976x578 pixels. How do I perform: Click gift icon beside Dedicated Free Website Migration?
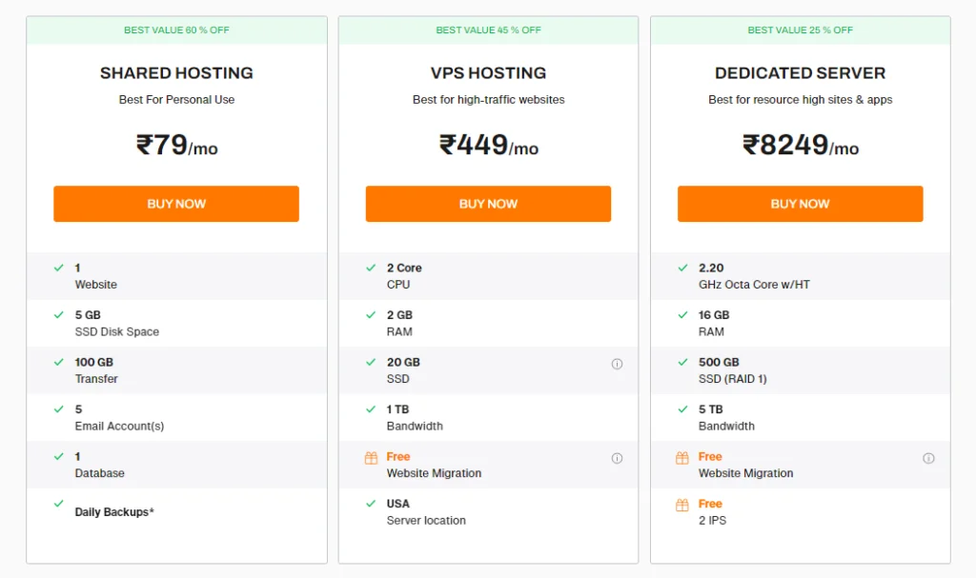tap(682, 458)
